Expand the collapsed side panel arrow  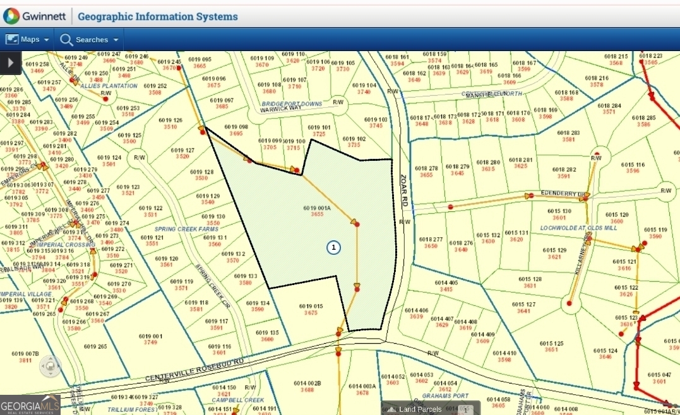[10, 63]
